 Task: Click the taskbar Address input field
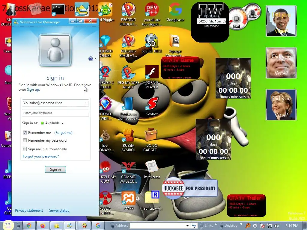[x=158, y=226]
